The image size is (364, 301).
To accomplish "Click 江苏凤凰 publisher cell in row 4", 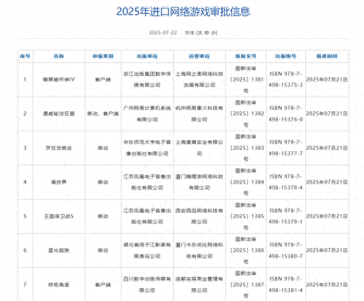I will (x=147, y=182).
